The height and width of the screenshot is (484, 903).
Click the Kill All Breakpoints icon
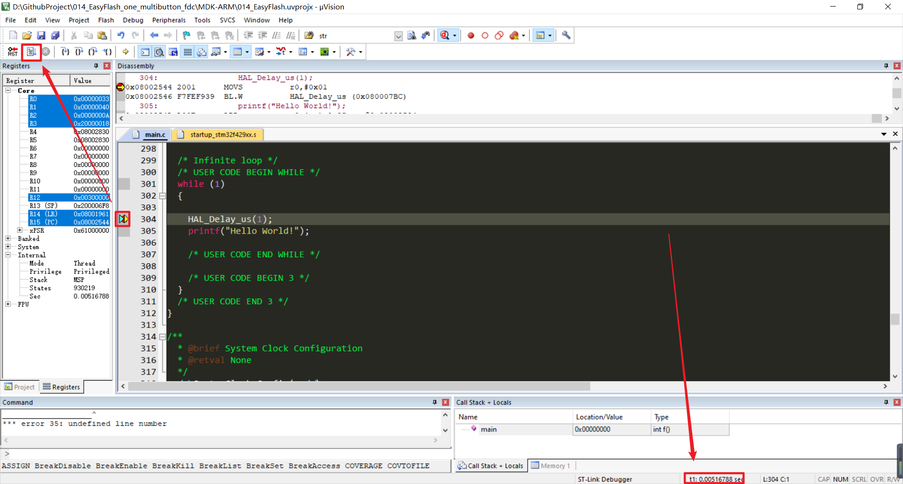pos(514,36)
